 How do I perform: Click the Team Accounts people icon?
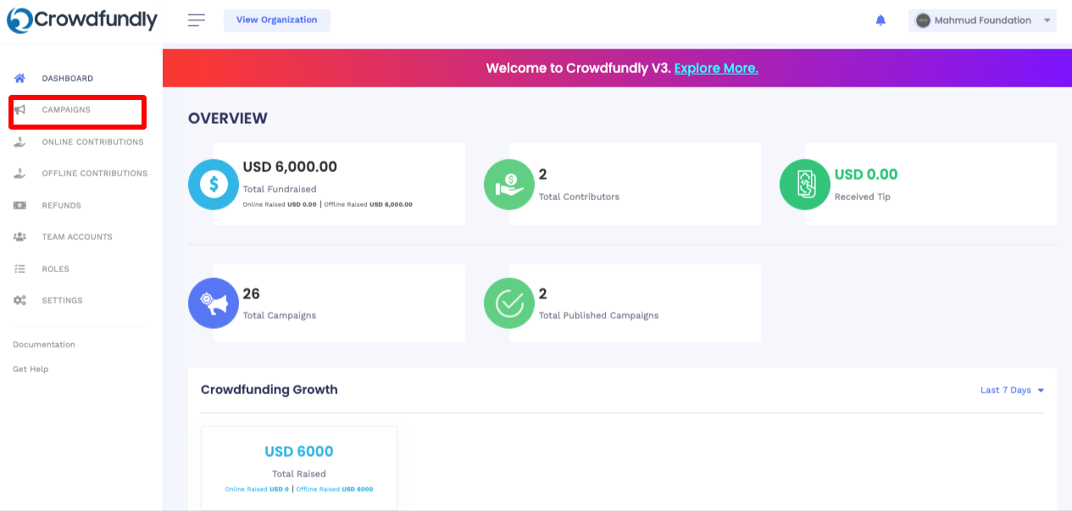19,236
